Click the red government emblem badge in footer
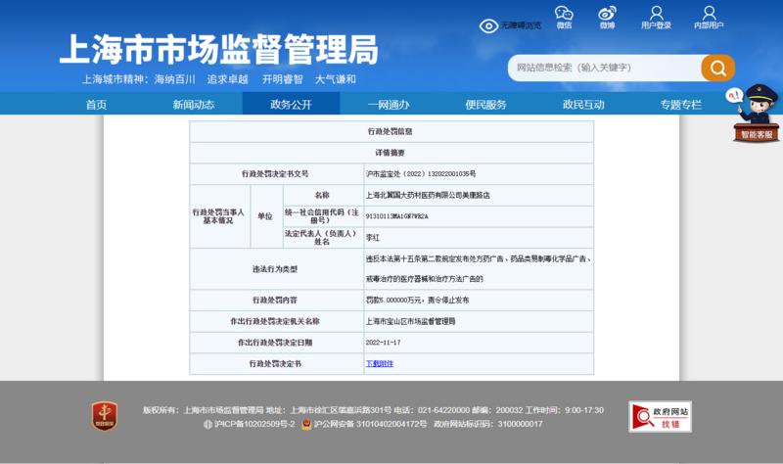 105,416
